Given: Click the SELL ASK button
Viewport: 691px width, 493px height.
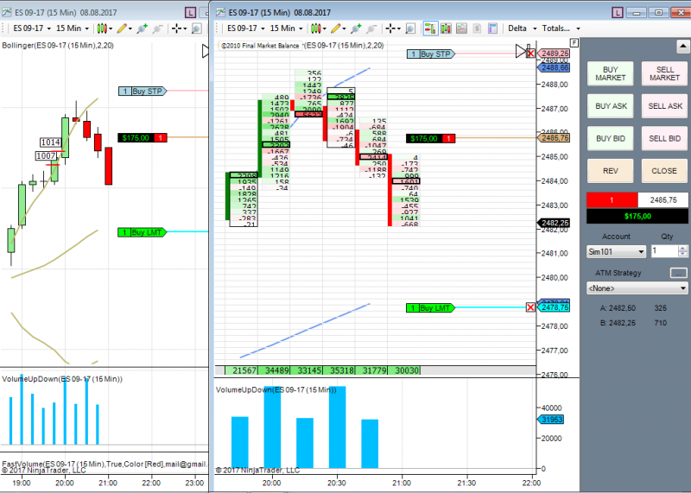Looking at the screenshot, I should pyautogui.click(x=664, y=106).
